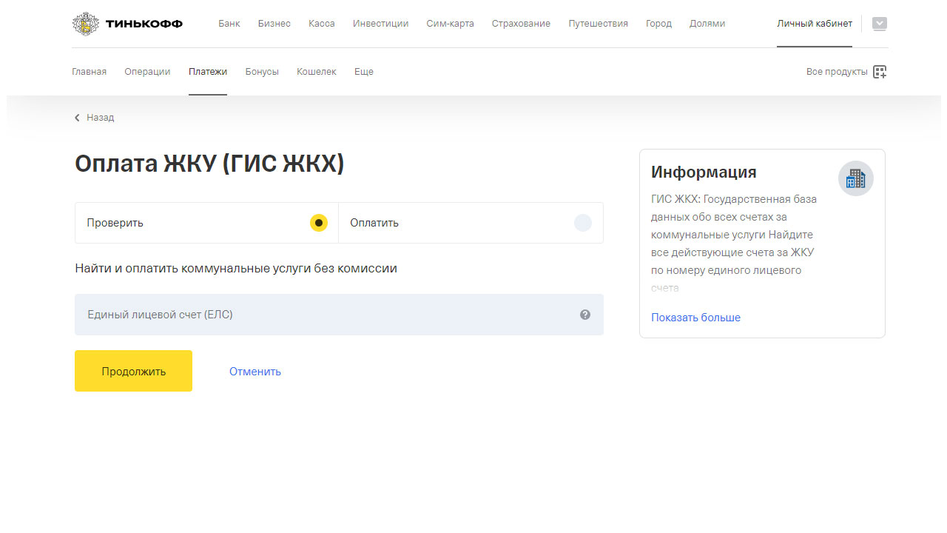Focus the Единый лицевой счет input field

point(326,315)
